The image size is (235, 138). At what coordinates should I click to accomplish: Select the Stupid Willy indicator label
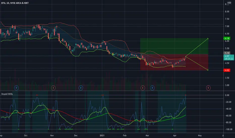pyautogui.click(x=7, y=94)
